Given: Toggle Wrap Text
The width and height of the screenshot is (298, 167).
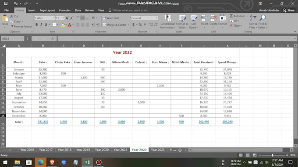Looking at the screenshot, I should pos(111,18).
